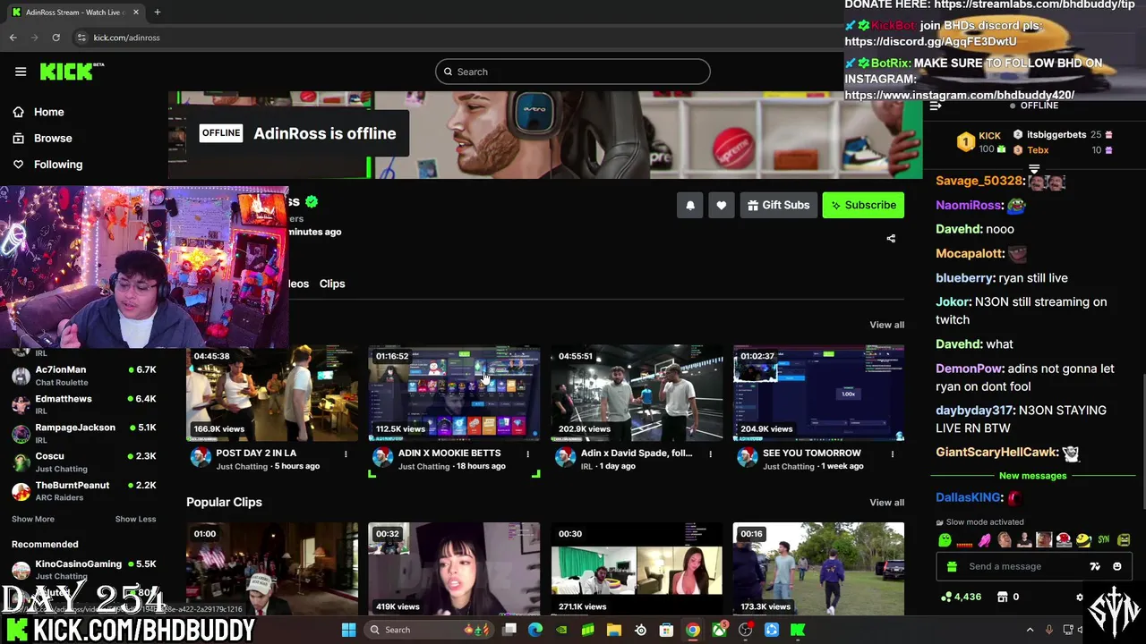
Task: Go to Home in sidebar
Action: point(49,112)
